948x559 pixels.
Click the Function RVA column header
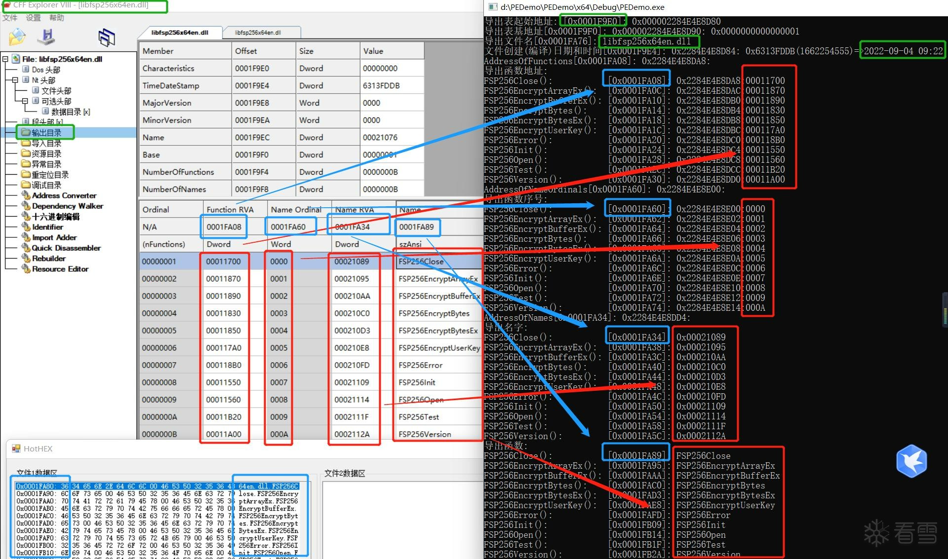point(230,209)
